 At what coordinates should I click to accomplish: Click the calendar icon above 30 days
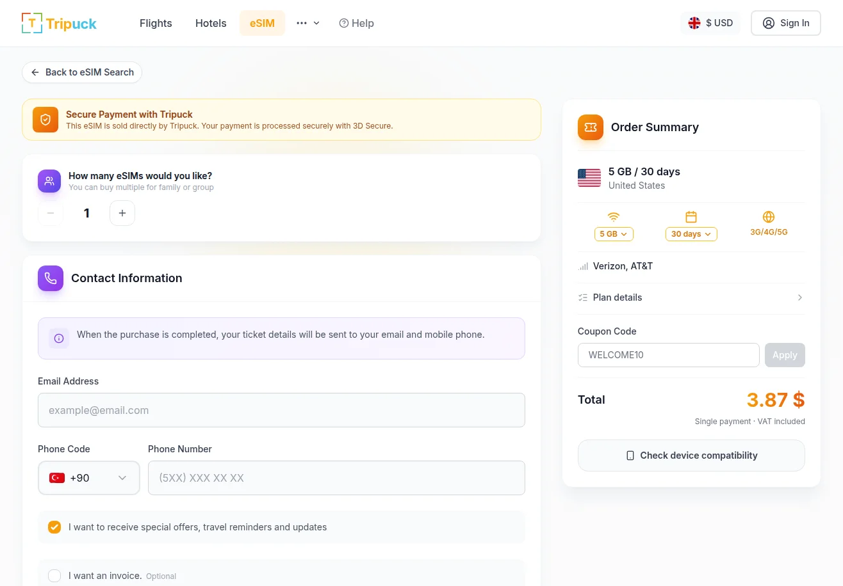[691, 217]
